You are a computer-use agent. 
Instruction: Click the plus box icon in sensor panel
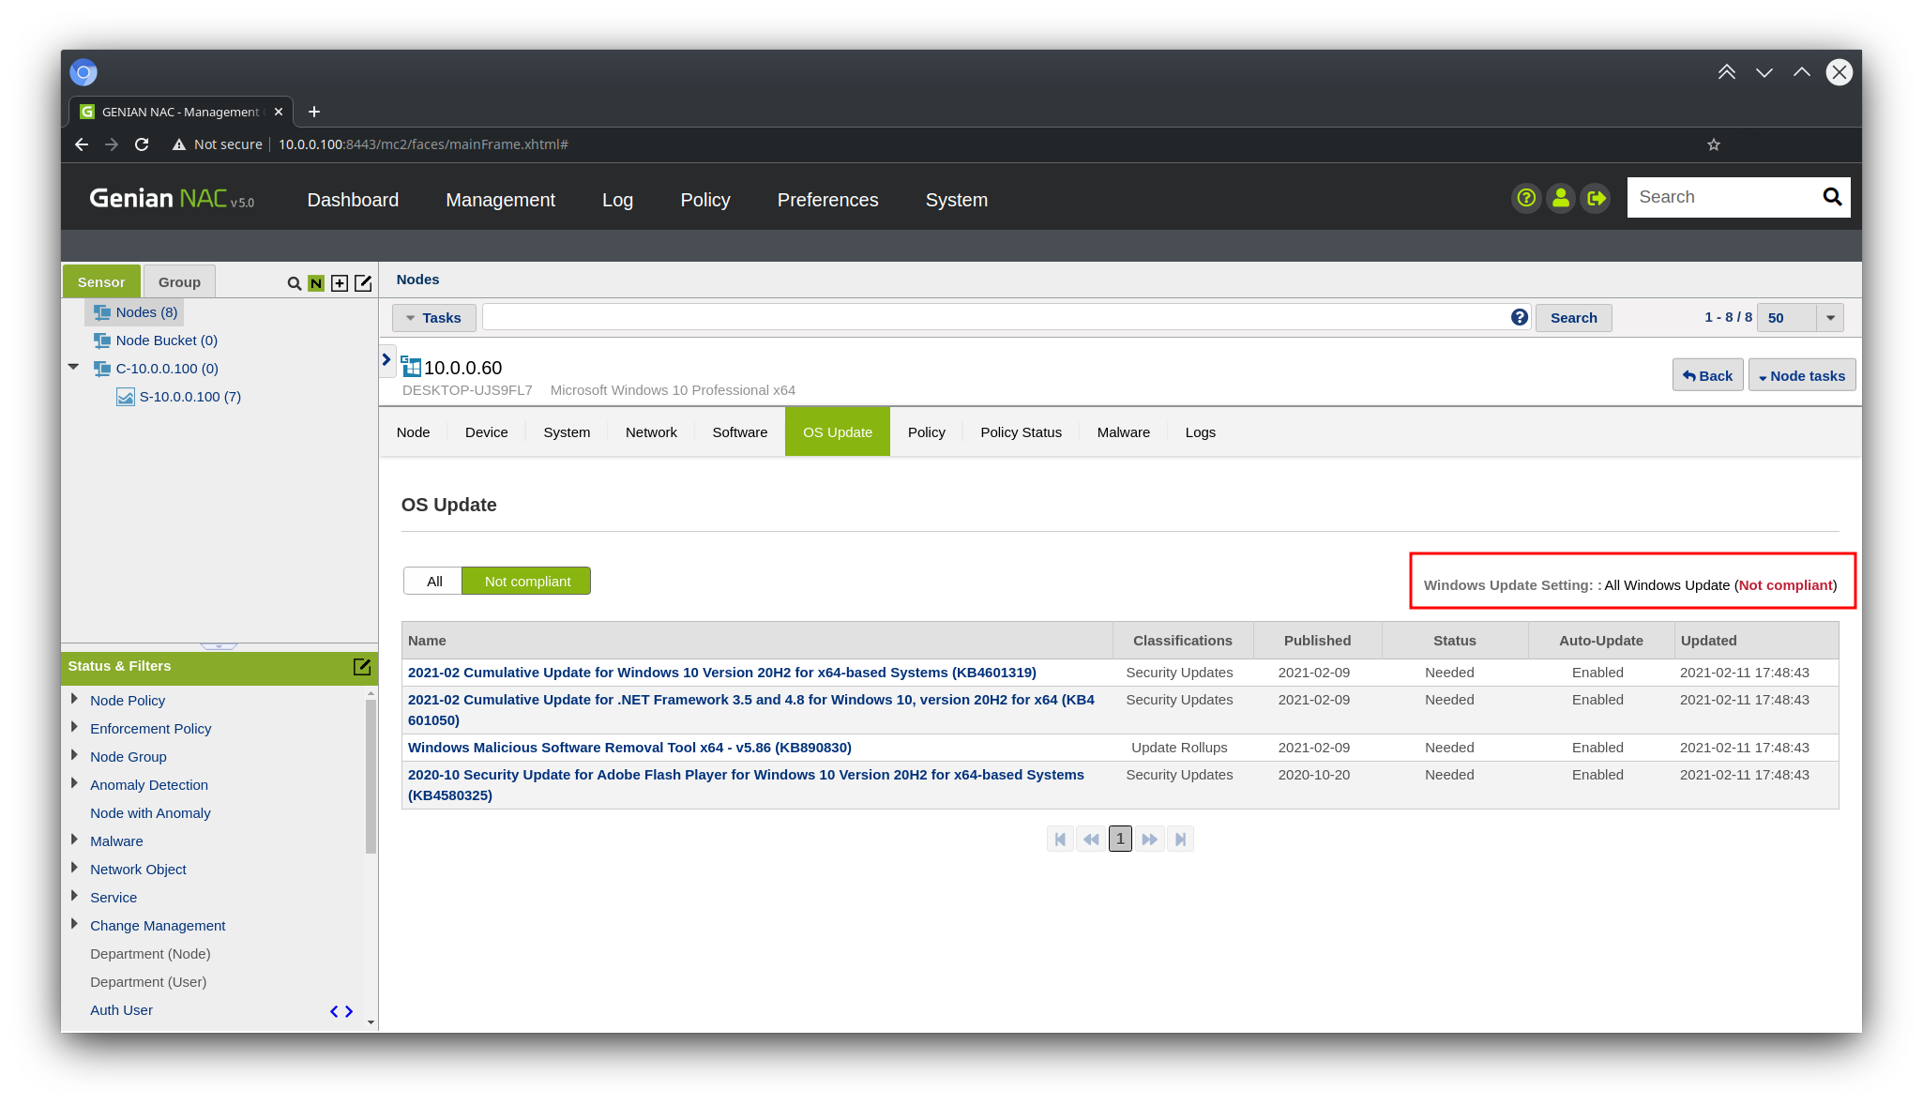pos(340,283)
